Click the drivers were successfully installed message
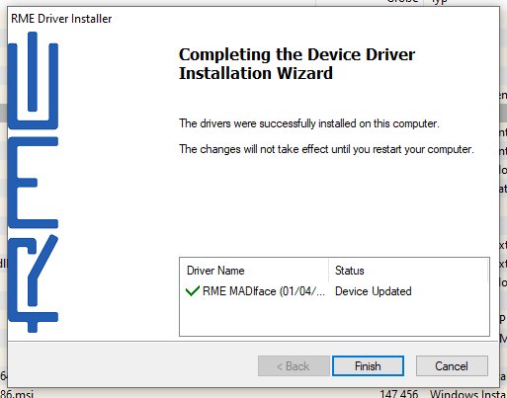Screen dimensions: 507x398 (309, 123)
